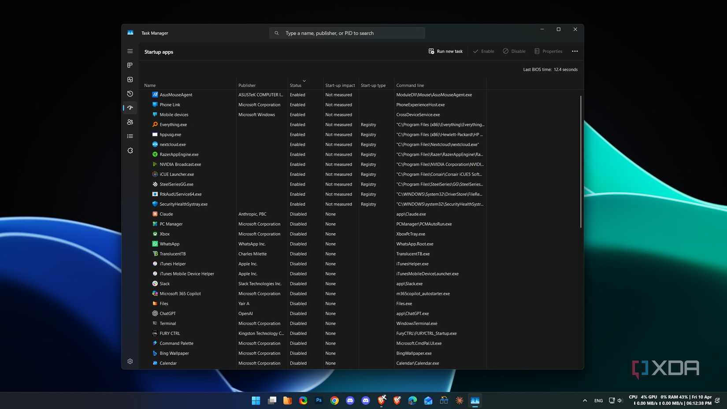Open the Performance page
The height and width of the screenshot is (409, 727).
tap(130, 79)
